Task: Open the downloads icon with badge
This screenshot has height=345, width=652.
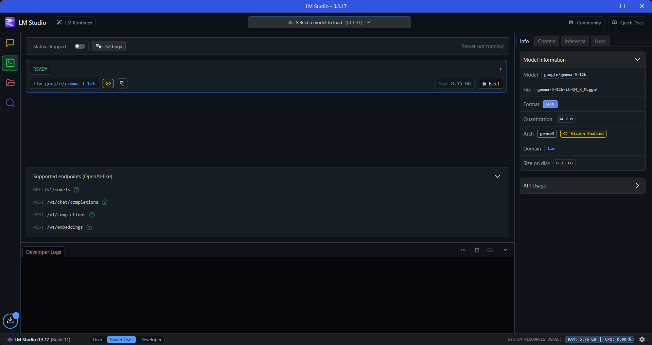Action: pyautogui.click(x=11, y=320)
